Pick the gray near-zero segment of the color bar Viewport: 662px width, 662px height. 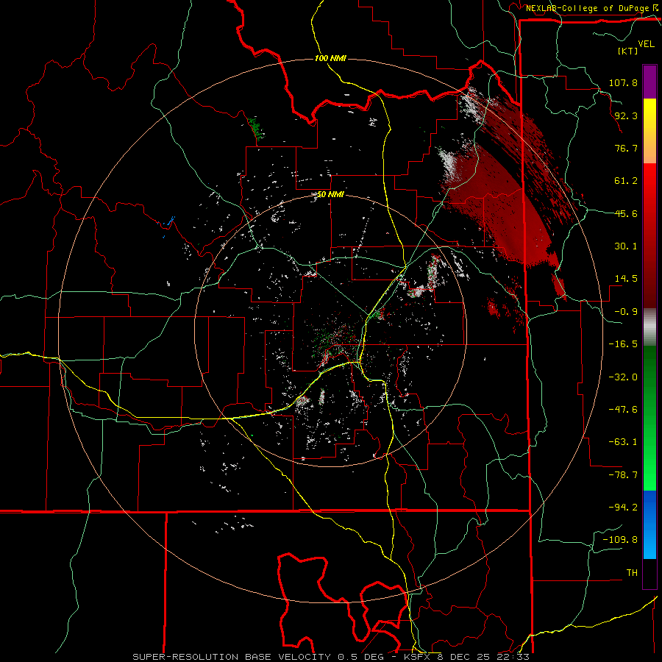649,327
